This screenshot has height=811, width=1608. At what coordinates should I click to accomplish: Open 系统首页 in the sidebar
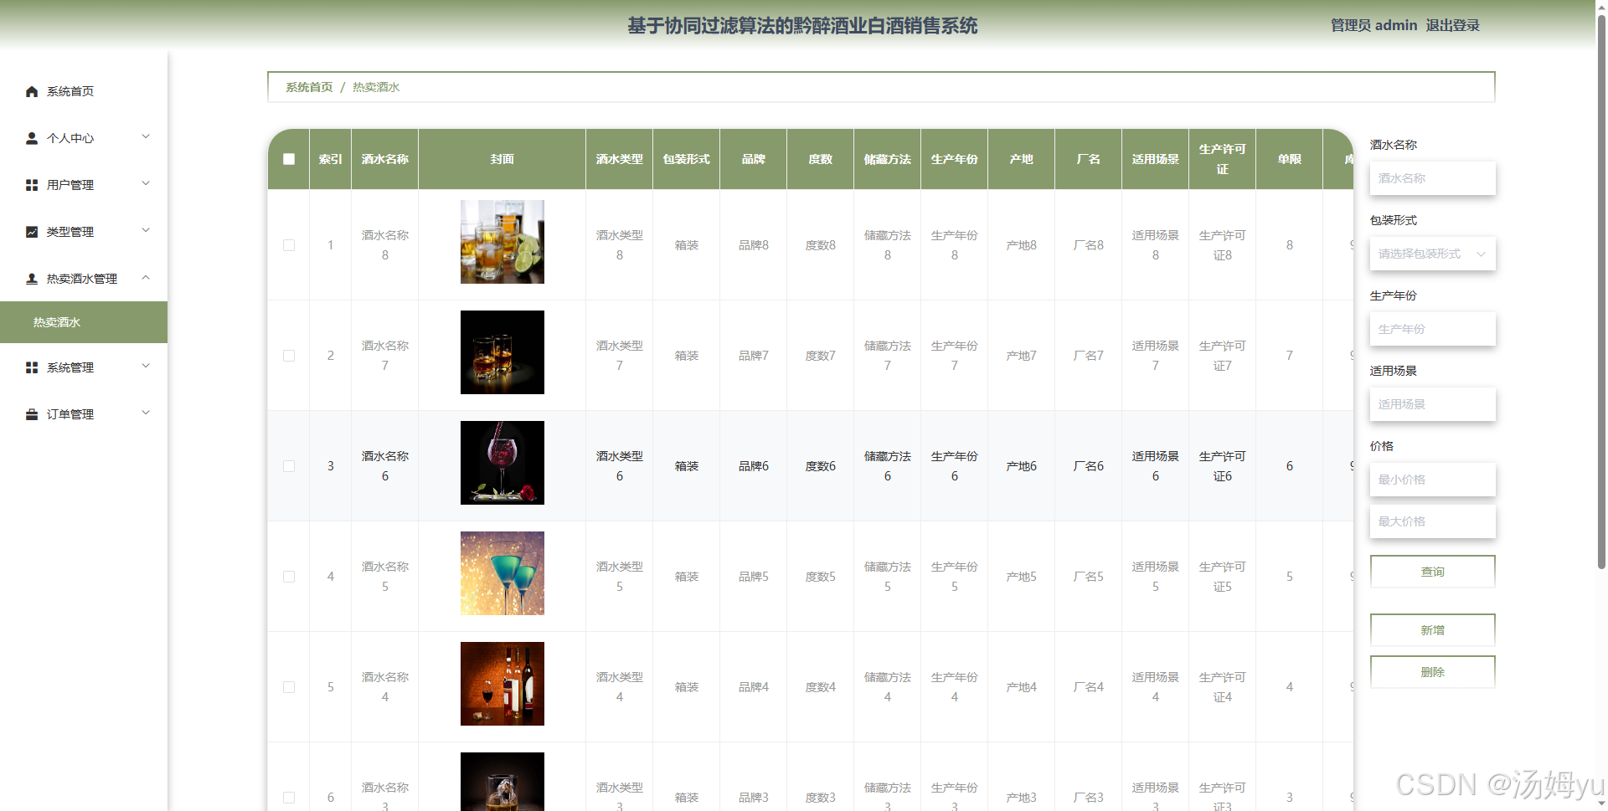coord(84,91)
